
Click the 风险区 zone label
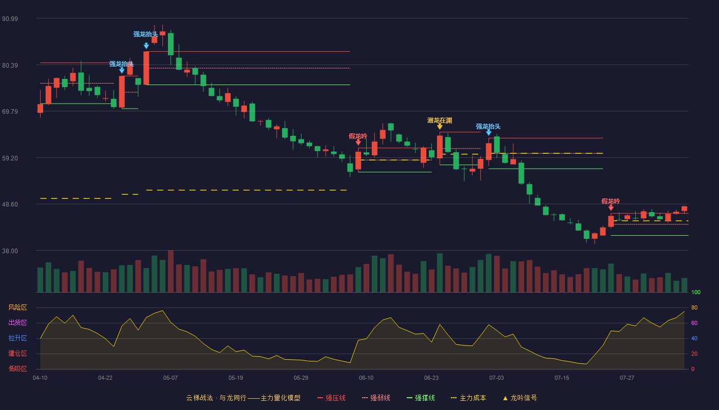pyautogui.click(x=17, y=307)
